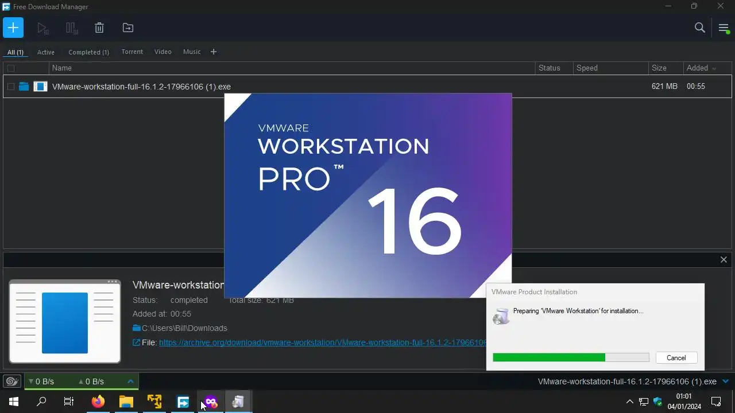Click the pause download toolbar icon

[71, 28]
